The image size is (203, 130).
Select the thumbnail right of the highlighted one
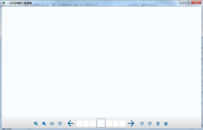109,124
